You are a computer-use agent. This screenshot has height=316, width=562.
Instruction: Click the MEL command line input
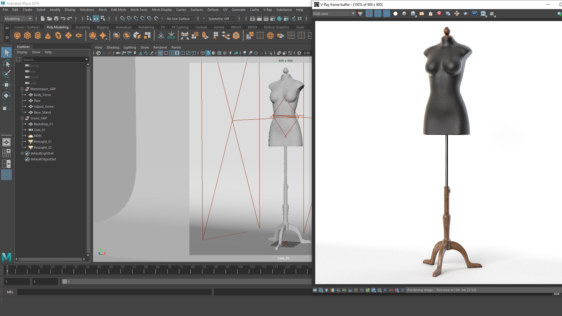(114, 292)
